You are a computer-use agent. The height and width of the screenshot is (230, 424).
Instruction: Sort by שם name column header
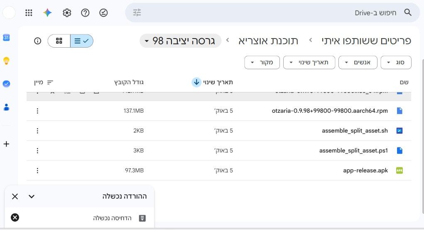point(404,82)
